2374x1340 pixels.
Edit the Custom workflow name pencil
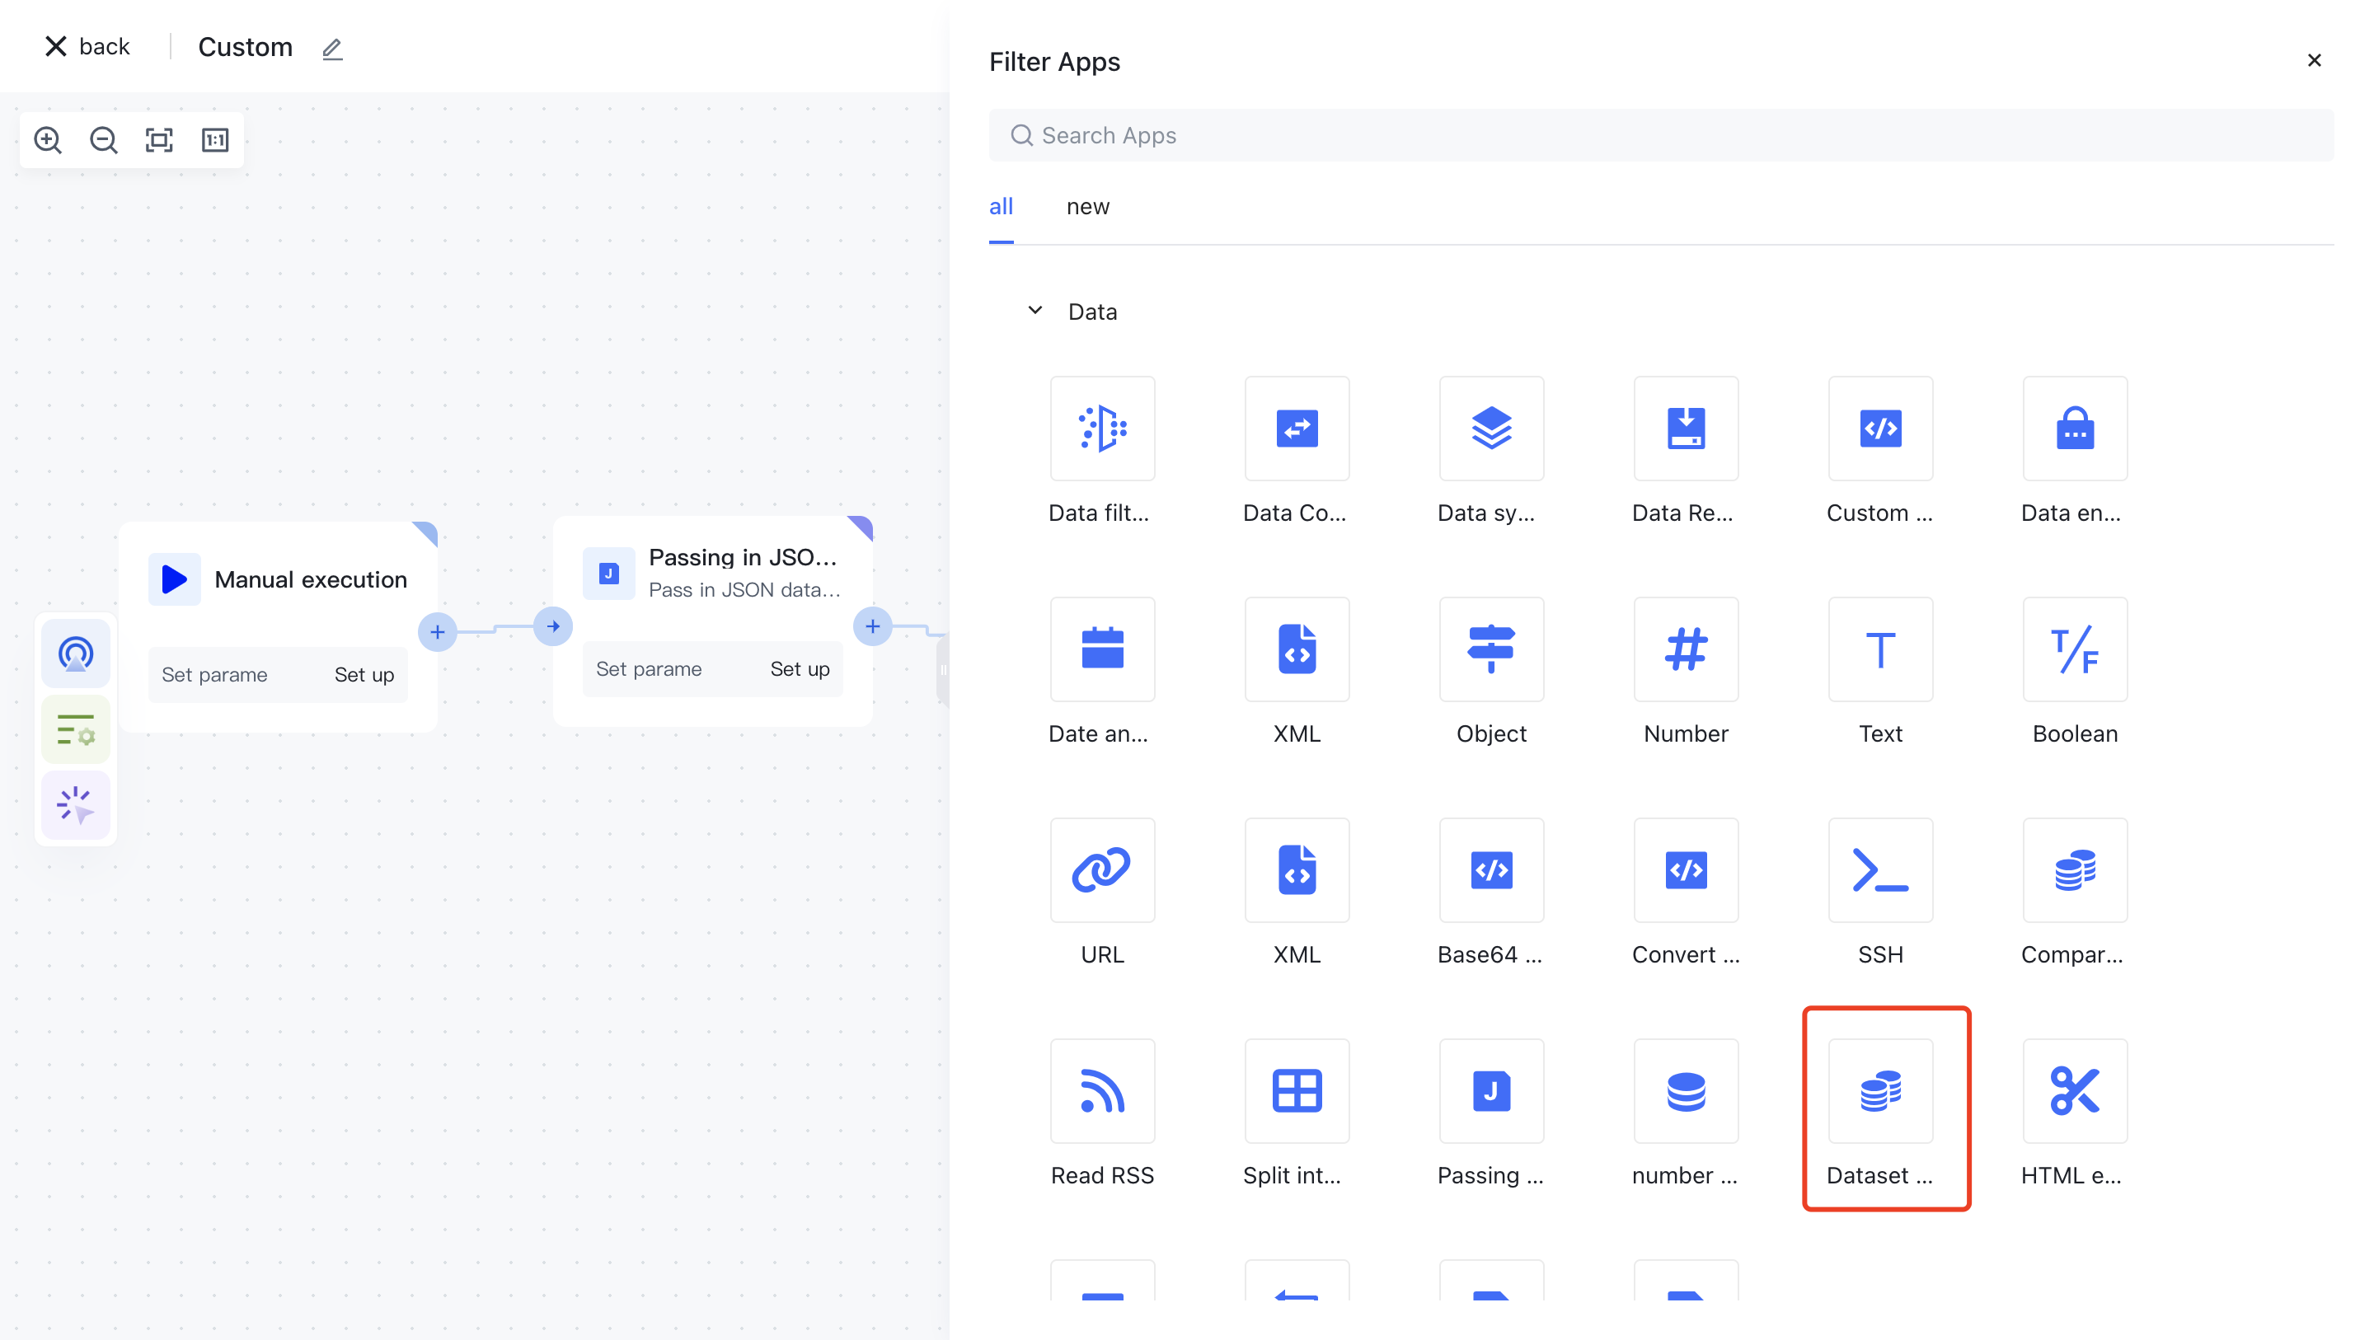coord(333,49)
